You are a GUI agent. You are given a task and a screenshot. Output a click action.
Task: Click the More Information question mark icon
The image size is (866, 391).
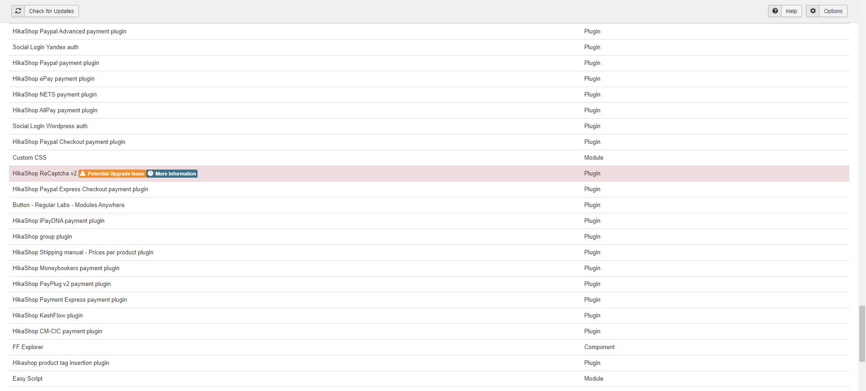[151, 173]
